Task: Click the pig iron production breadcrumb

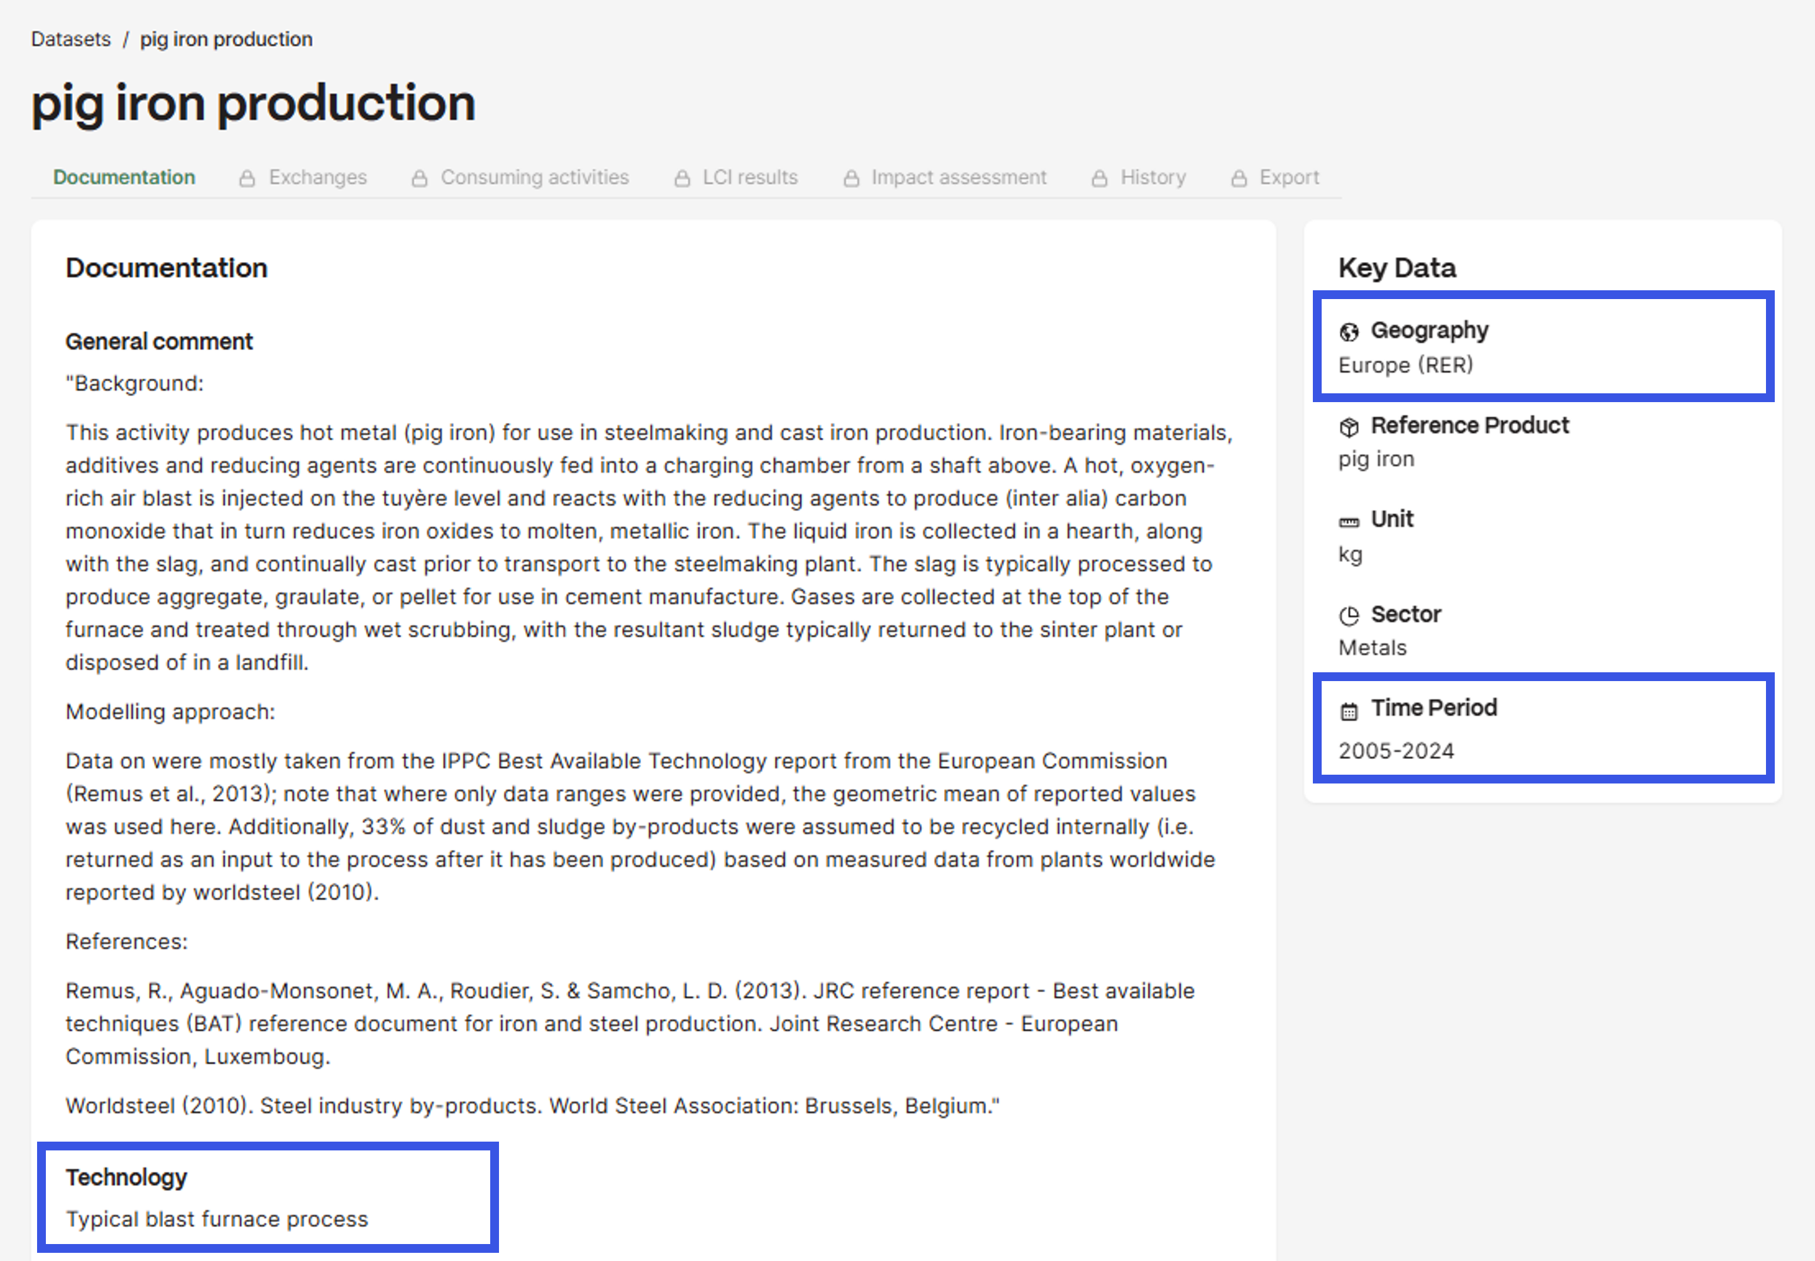Action: 226,40
